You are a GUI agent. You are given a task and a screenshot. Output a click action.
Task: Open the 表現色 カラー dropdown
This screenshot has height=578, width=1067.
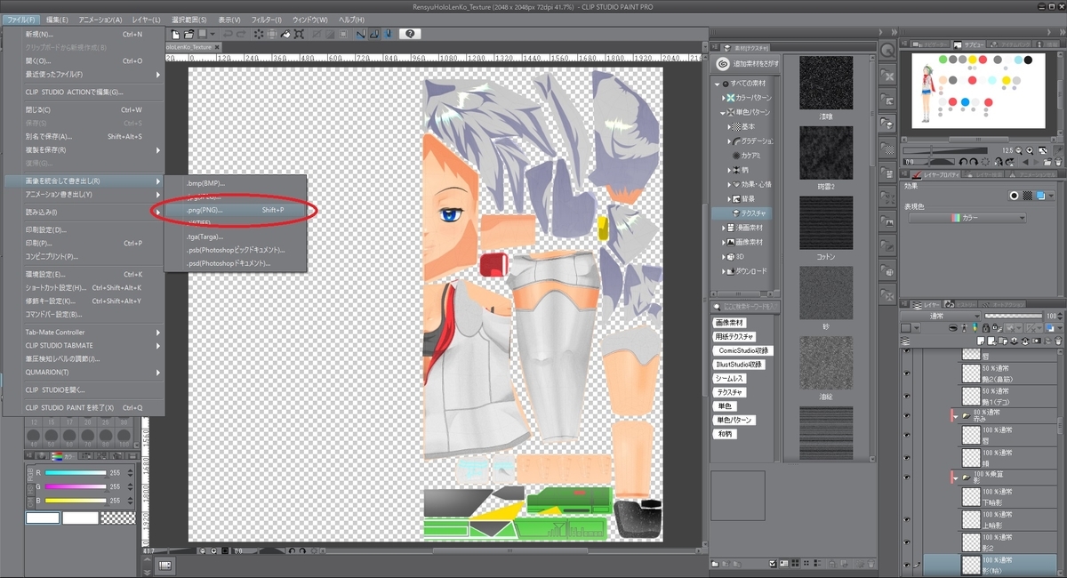pyautogui.click(x=967, y=218)
